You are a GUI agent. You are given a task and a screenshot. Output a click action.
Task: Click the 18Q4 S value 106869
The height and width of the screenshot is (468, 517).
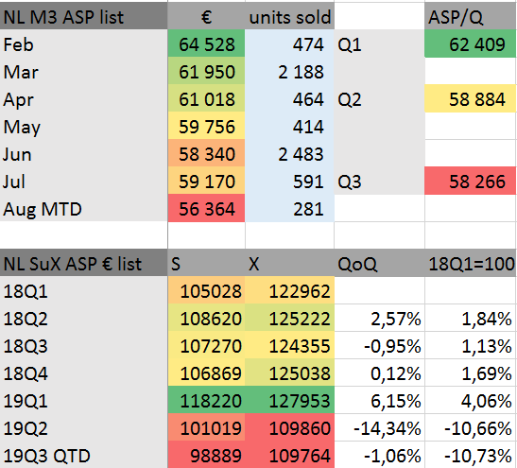click(206, 373)
